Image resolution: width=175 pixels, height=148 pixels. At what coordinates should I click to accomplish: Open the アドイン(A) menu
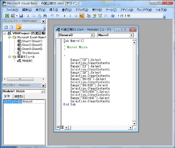(127, 10)
